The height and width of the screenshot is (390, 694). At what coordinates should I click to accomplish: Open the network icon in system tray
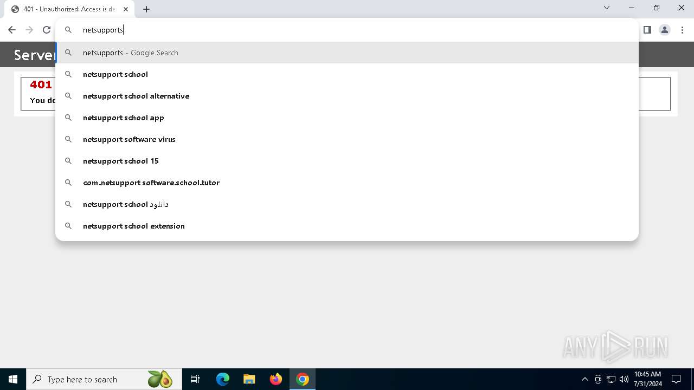click(x=611, y=379)
